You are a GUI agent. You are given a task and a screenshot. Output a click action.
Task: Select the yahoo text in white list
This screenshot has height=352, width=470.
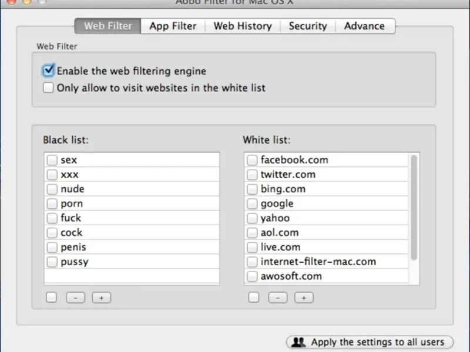point(275,218)
